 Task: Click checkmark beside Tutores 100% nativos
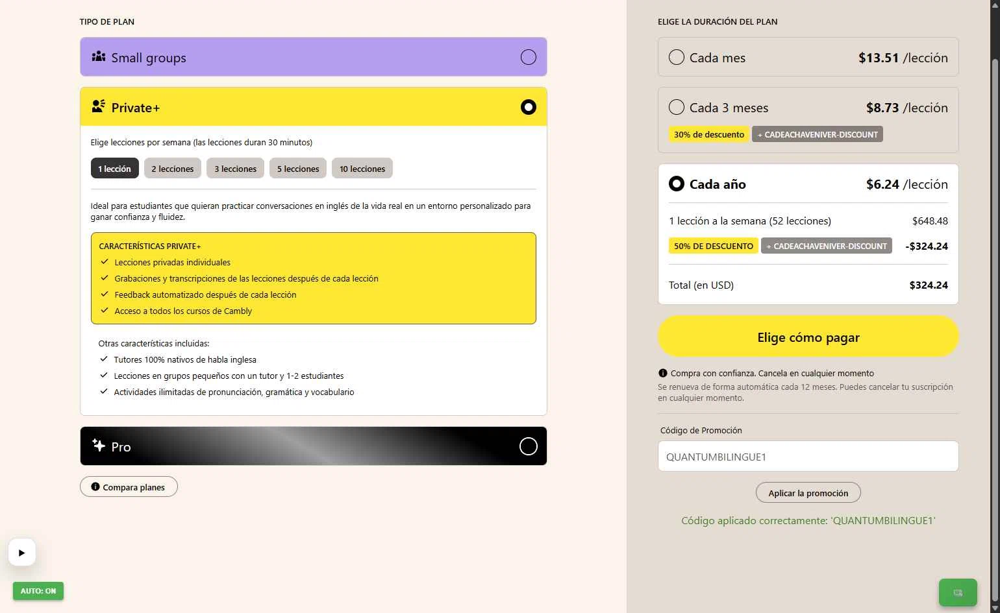click(104, 359)
